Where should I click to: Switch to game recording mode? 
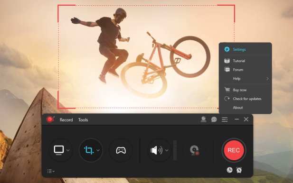[121, 150]
